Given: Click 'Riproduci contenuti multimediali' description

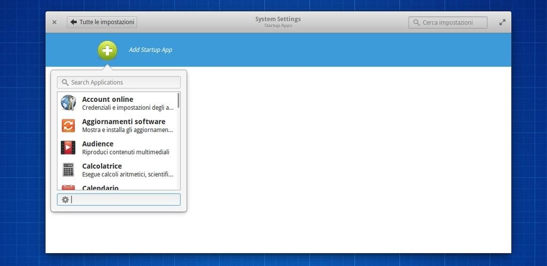Looking at the screenshot, I should click(x=126, y=152).
